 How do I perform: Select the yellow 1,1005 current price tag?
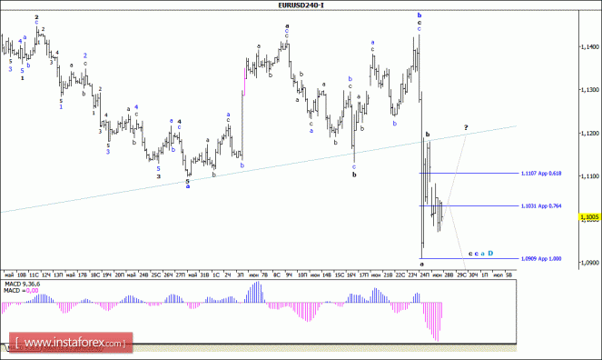pos(589,217)
